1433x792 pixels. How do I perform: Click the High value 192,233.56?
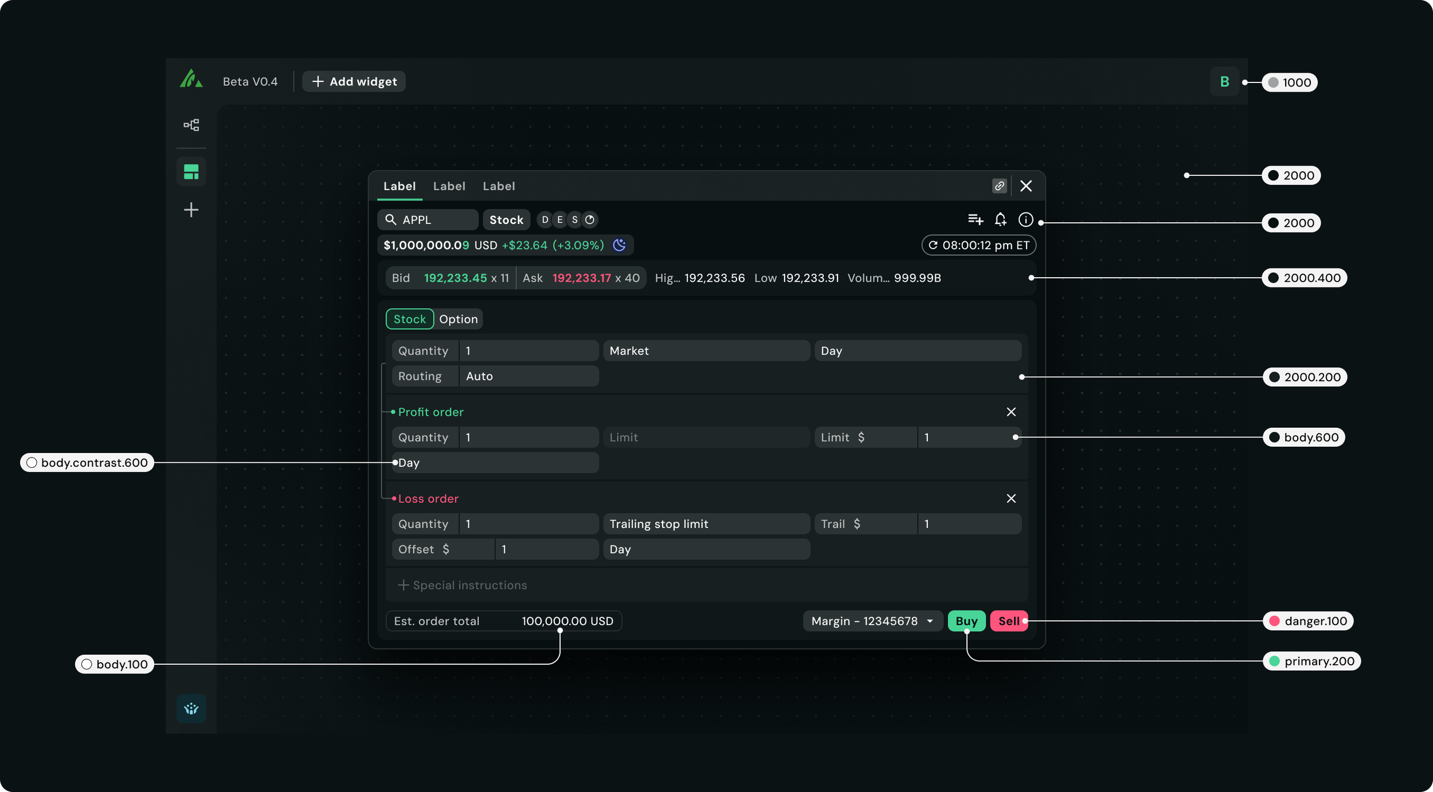[x=714, y=278]
